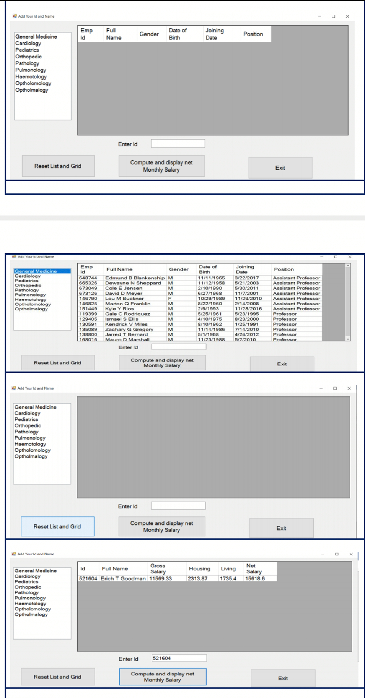Click app icon in salary result window title bar

14,554
